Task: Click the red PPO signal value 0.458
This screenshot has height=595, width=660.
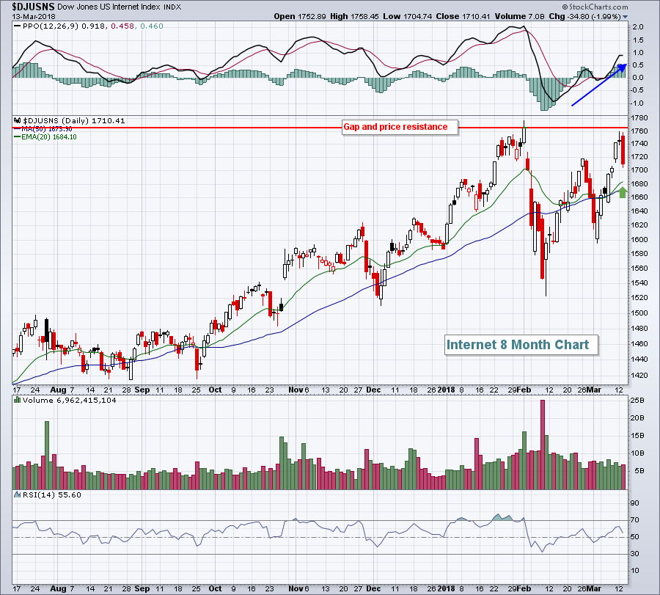Action: point(122,26)
